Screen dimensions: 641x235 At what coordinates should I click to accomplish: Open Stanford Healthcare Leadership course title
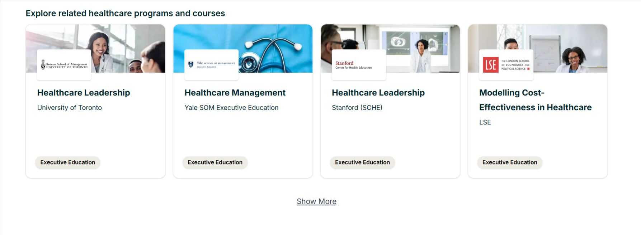point(378,93)
